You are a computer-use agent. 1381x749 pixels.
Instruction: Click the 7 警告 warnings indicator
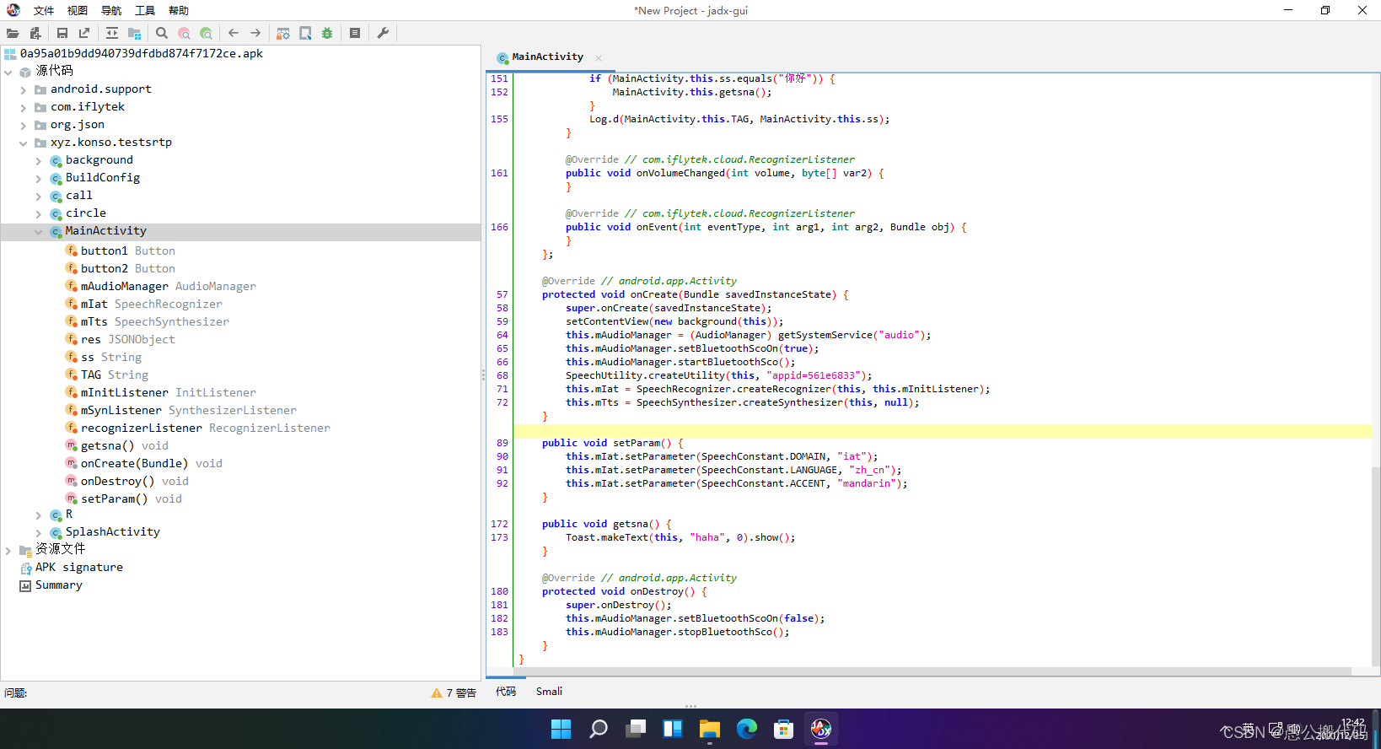coord(454,692)
